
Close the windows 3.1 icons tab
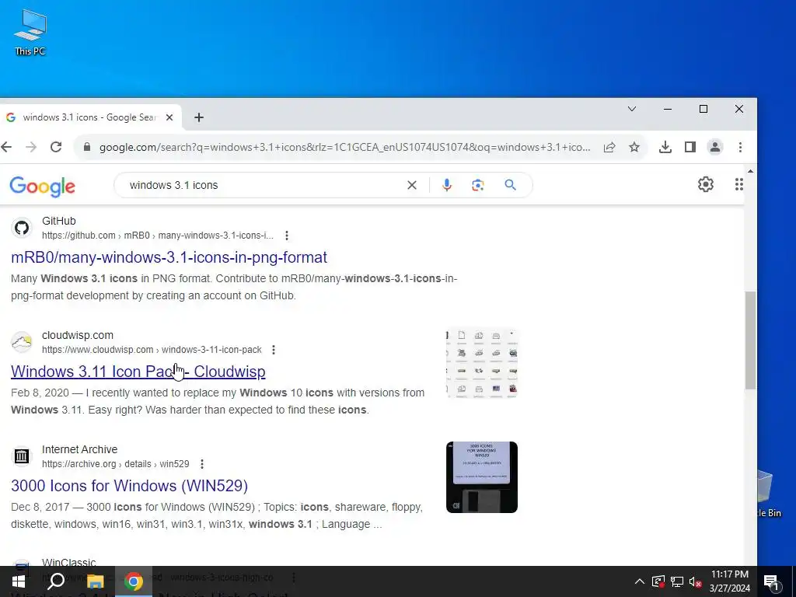[169, 117]
